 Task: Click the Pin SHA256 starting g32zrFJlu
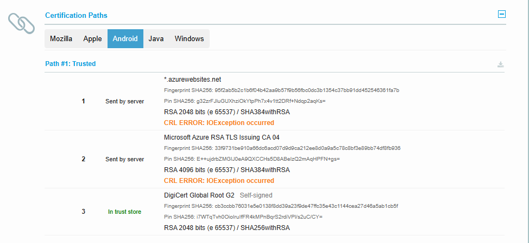point(244,101)
